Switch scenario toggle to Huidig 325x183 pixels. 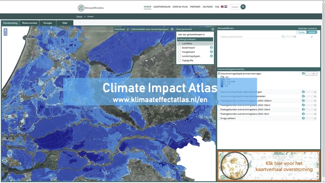302,32
